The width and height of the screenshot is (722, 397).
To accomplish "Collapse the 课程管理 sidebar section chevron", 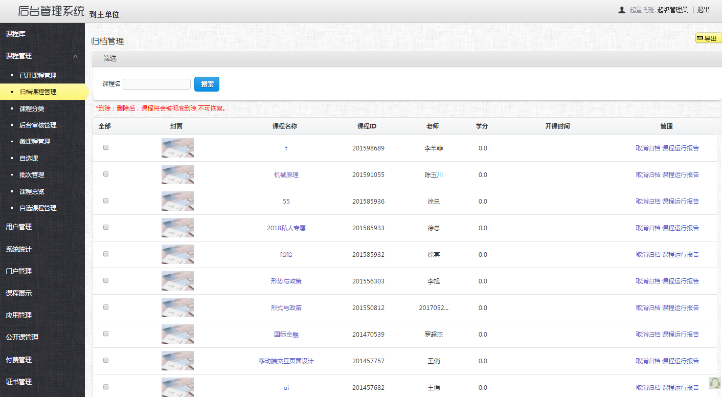I will pos(76,56).
